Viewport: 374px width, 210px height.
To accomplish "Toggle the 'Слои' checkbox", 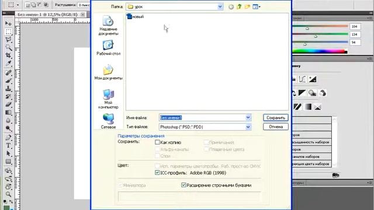I will point(157,156).
